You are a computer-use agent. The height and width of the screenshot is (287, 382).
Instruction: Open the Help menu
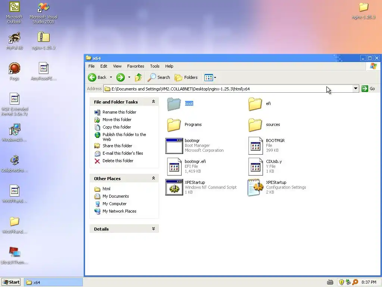[x=169, y=66]
